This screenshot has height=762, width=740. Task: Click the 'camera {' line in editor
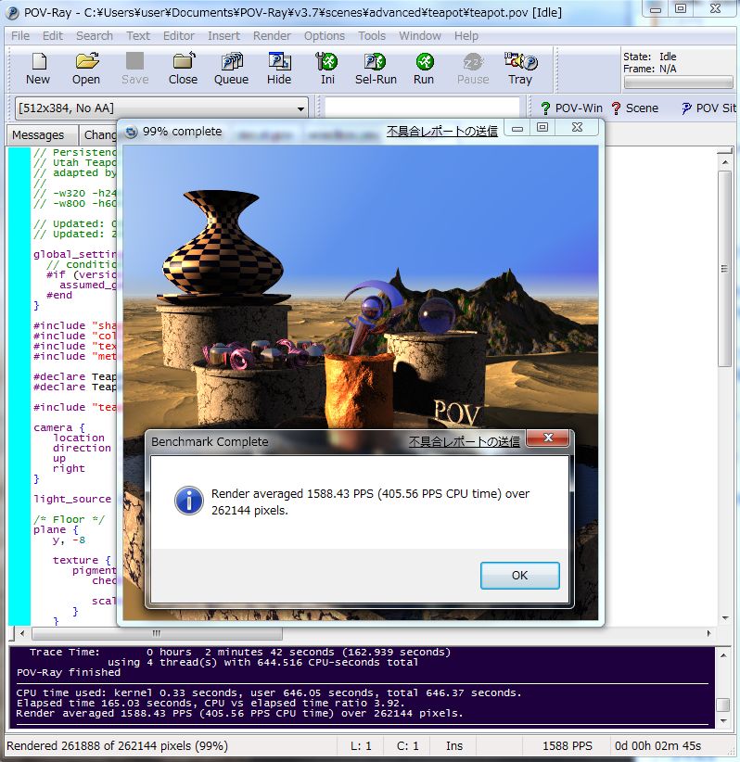[x=59, y=427]
